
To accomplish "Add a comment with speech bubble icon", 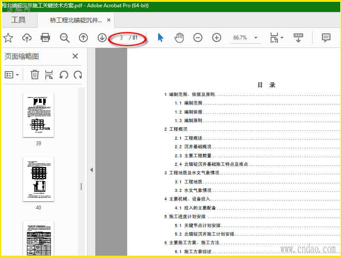I will pyautogui.click(x=326, y=38).
